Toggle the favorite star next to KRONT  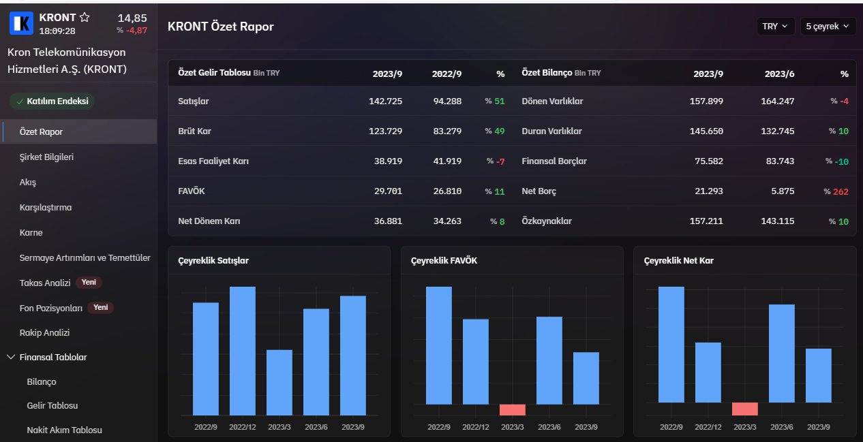(x=85, y=17)
